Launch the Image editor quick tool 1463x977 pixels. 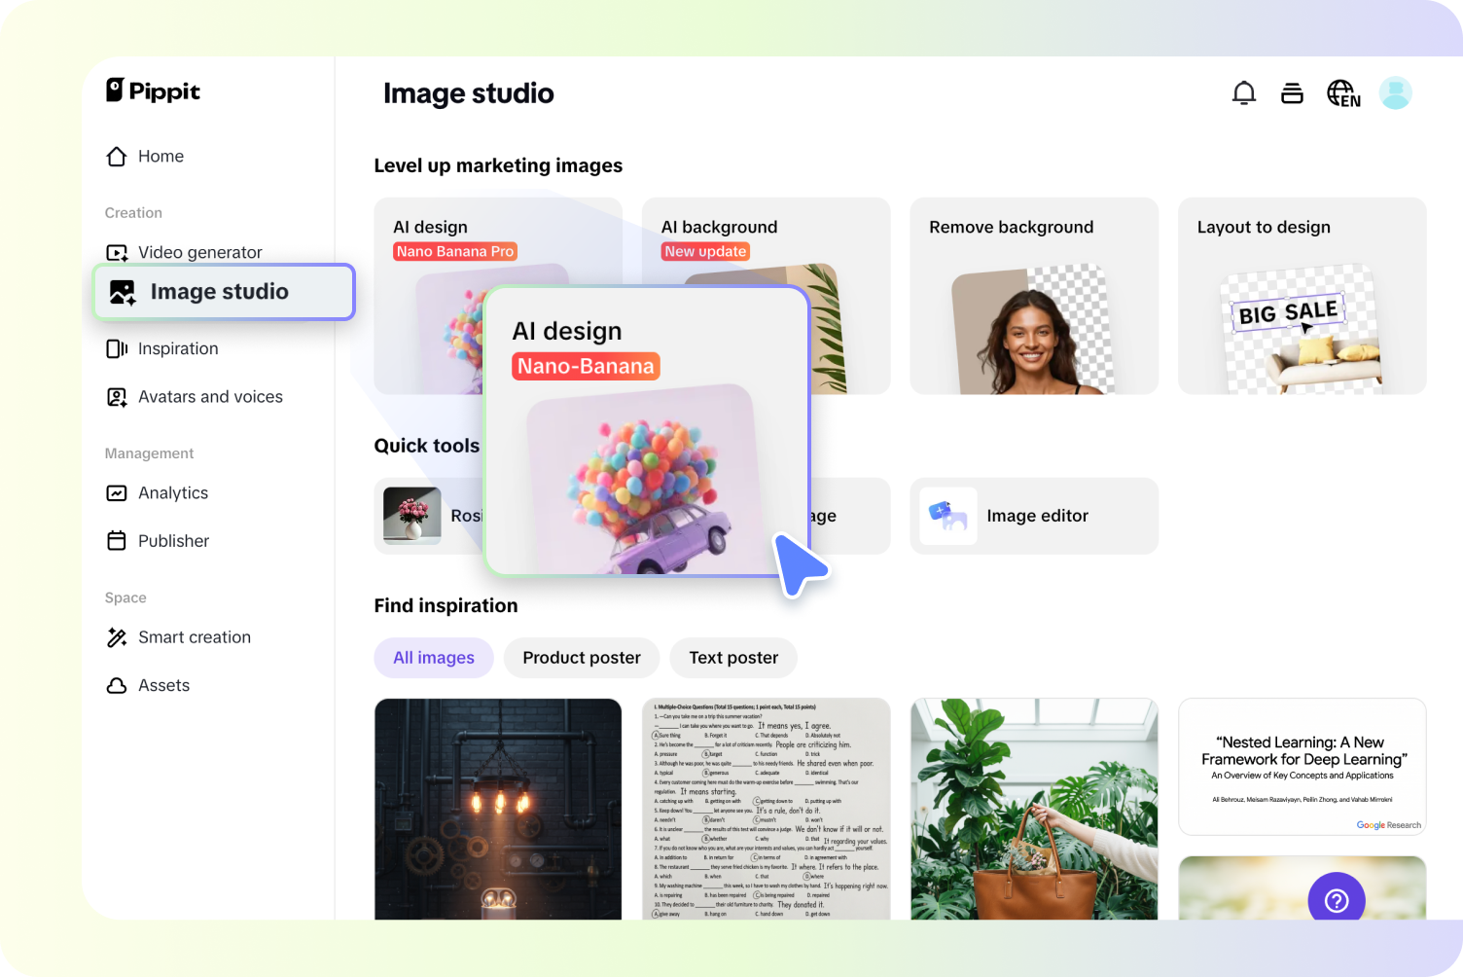click(x=1034, y=516)
